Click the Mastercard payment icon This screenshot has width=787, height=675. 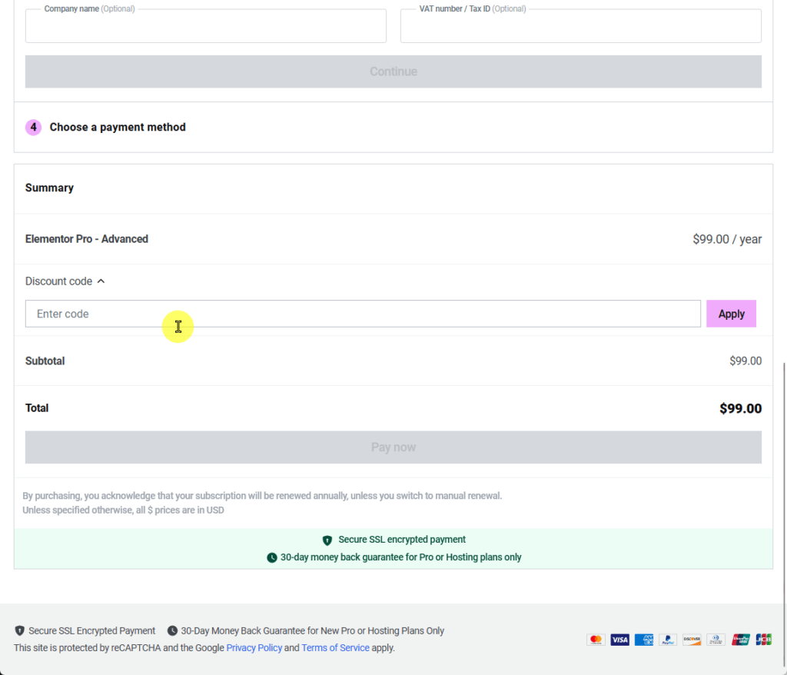[596, 640]
